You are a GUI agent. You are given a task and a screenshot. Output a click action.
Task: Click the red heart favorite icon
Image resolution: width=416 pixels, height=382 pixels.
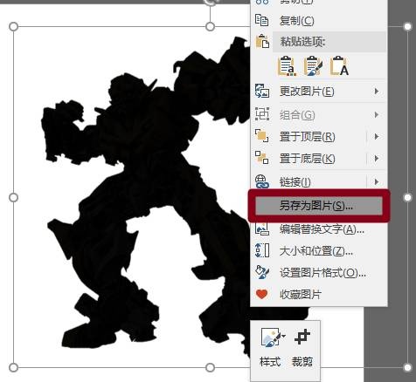tap(261, 294)
